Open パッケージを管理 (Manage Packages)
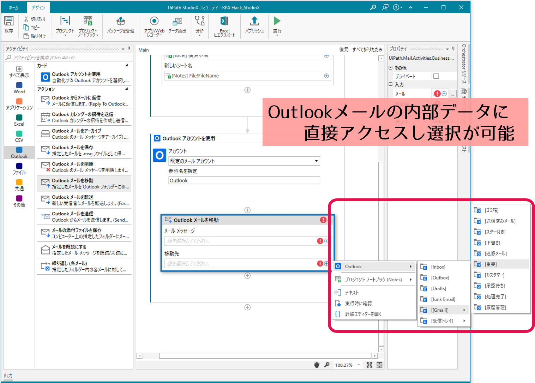 121,25
